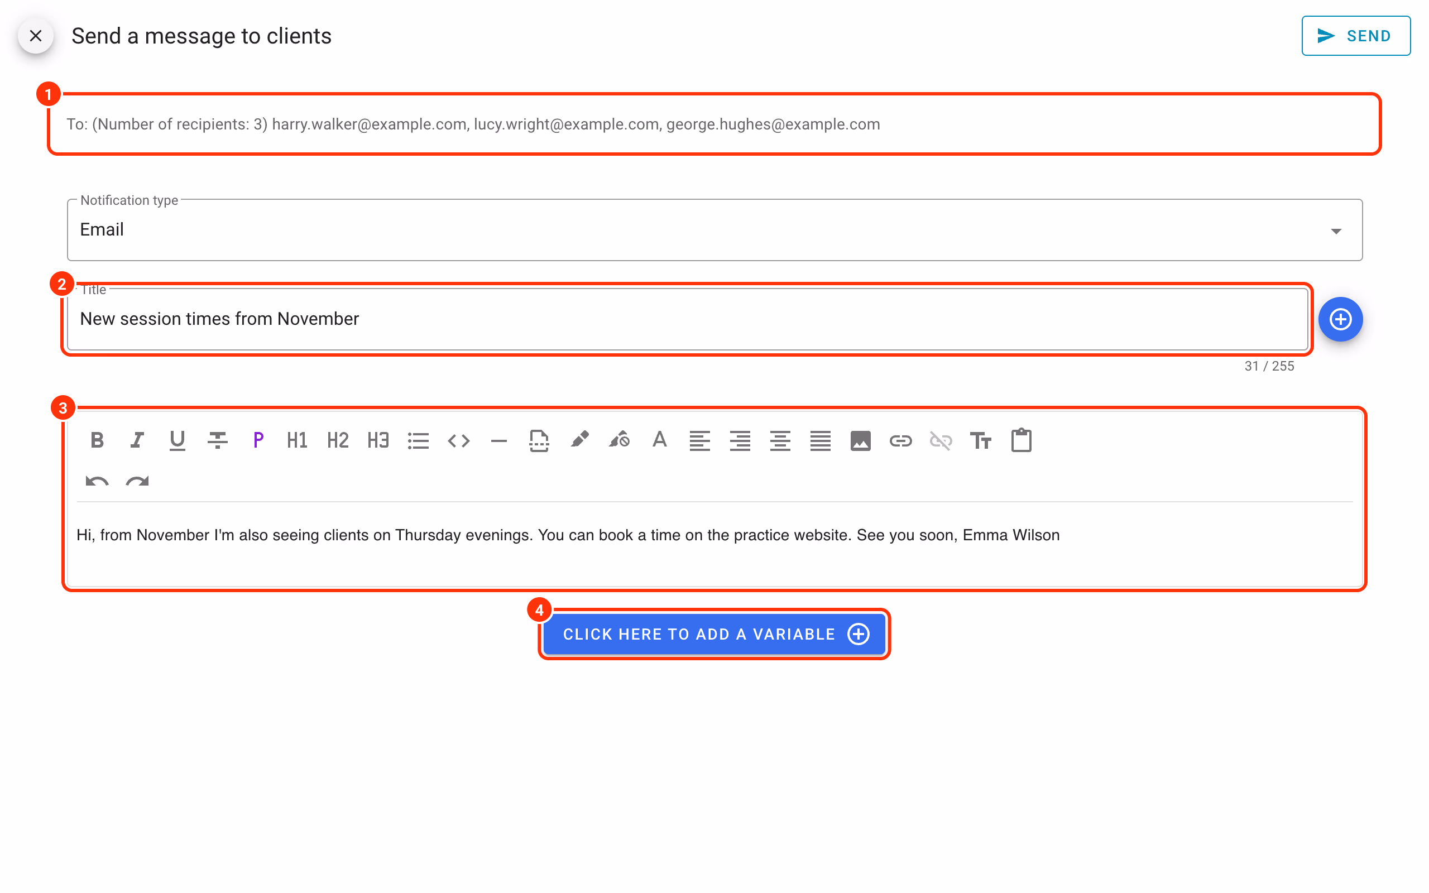Change the font size
The height and width of the screenshot is (893, 1429).
[981, 440]
